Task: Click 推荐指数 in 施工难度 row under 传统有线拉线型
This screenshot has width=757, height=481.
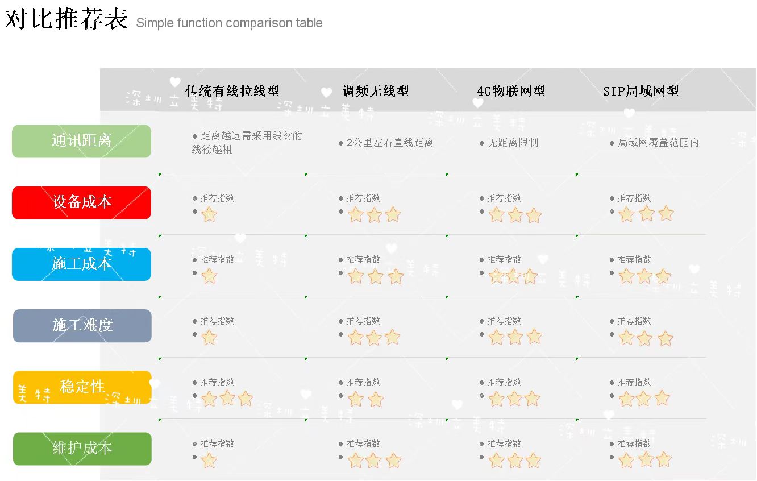Action: click(217, 321)
